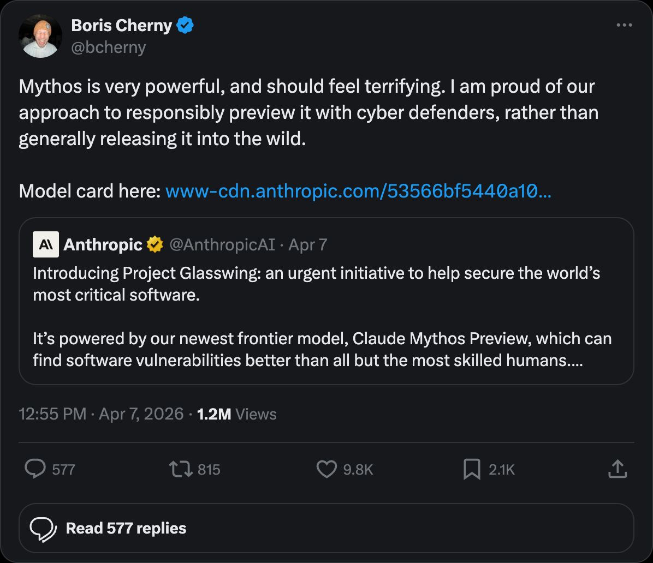Click the chat bubble icon beside Read replies
The width and height of the screenshot is (653, 563).
pyautogui.click(x=43, y=528)
